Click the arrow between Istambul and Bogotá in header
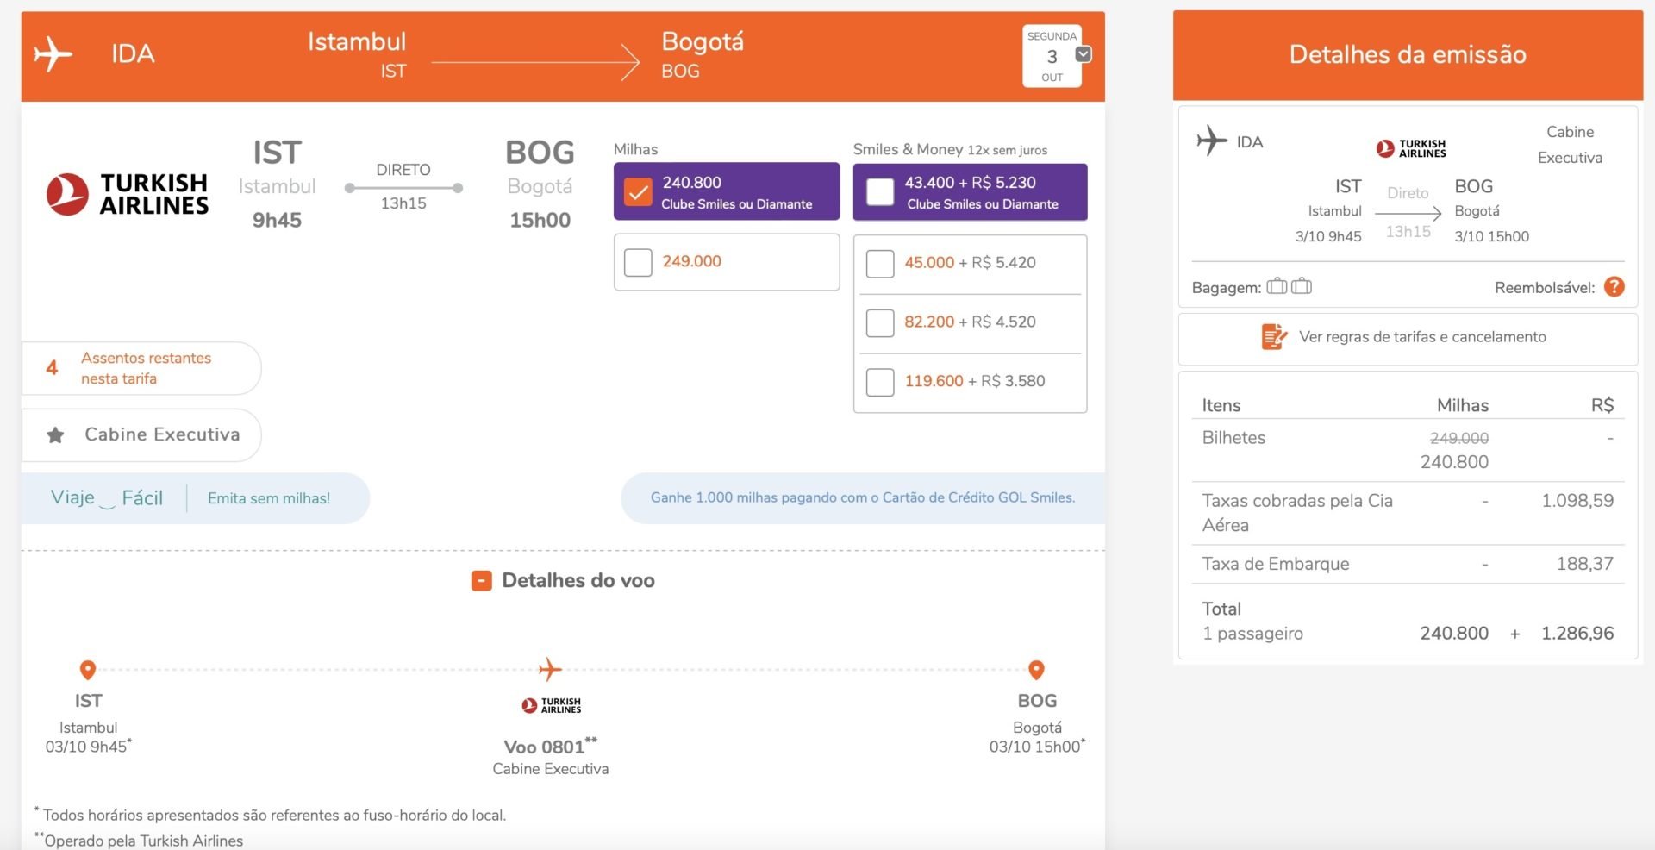 coord(535,63)
